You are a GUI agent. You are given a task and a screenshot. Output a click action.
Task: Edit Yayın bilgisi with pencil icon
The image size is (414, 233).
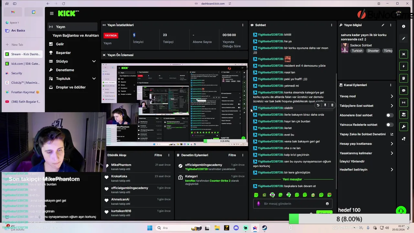(383, 25)
